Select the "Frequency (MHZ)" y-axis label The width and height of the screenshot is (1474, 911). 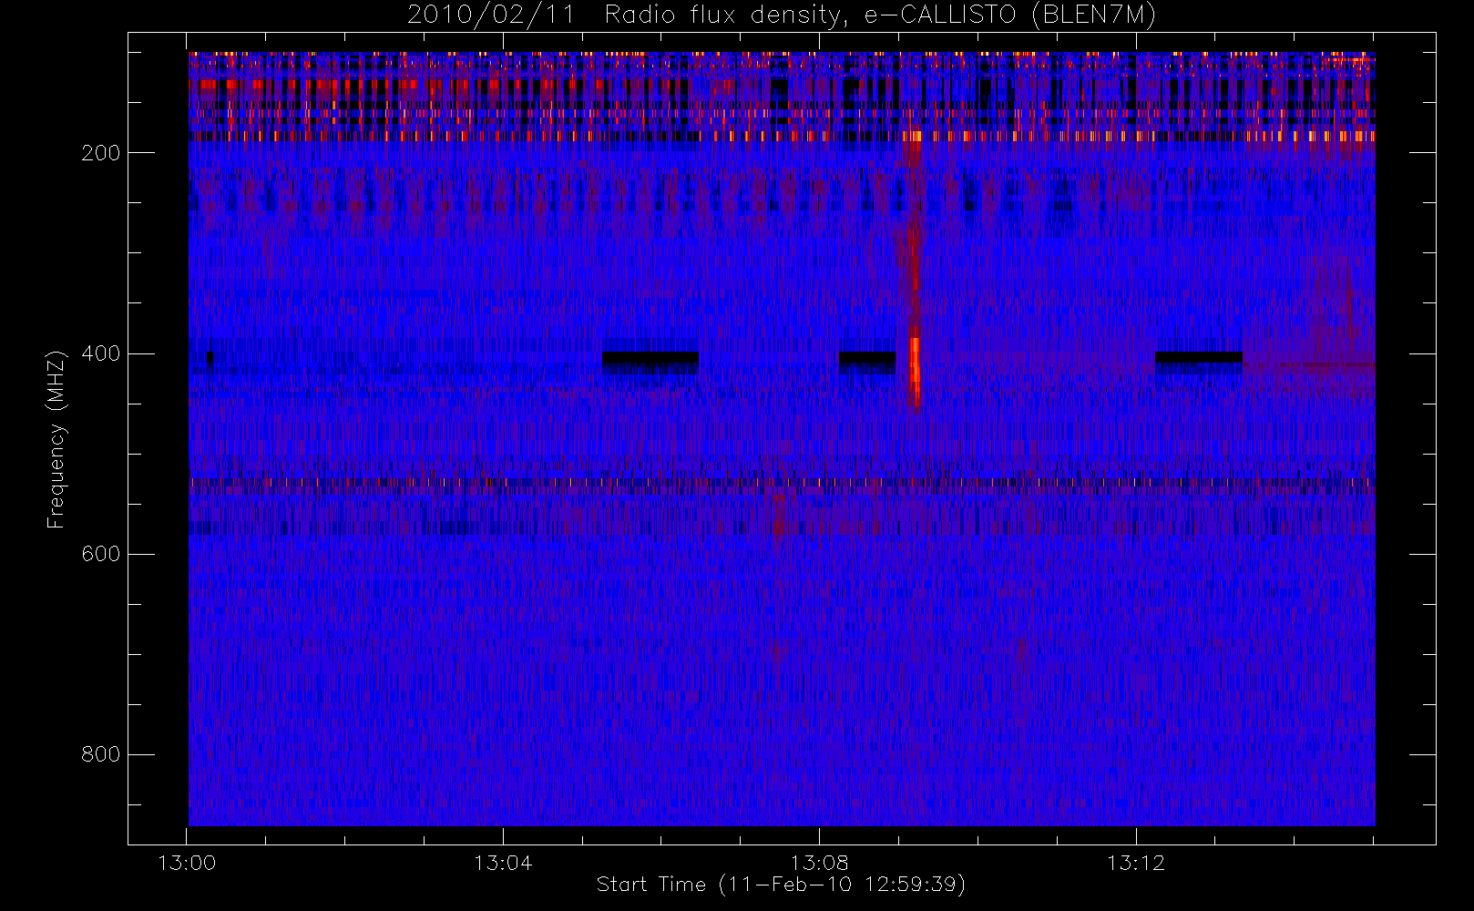click(56, 439)
